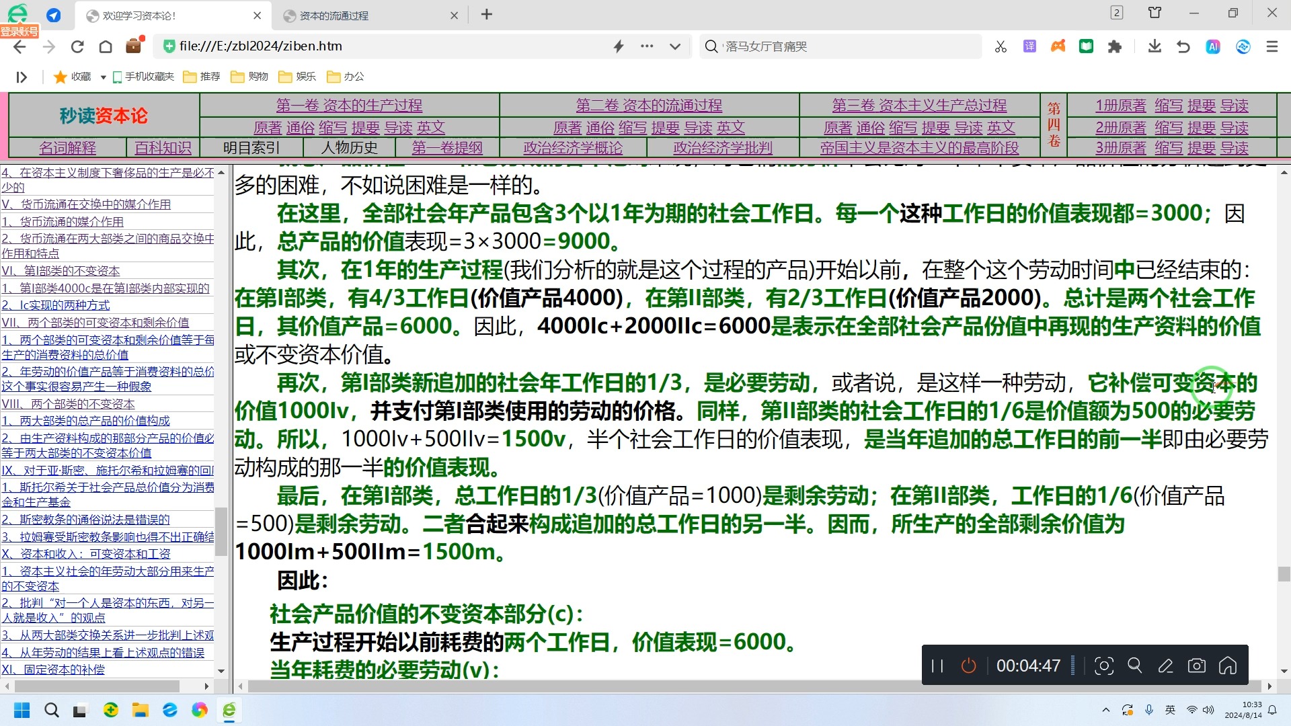Image resolution: width=1291 pixels, height=726 pixels.
Task: Open sidebar link 斯密教条的通俗说法是错误的
Action: tap(85, 519)
